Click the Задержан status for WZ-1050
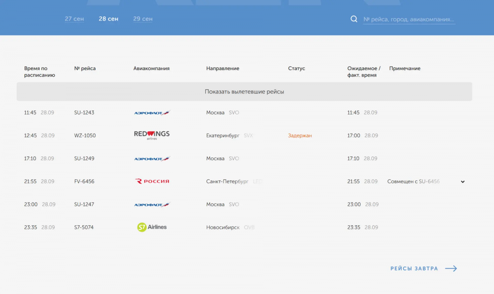Viewport: 494px width, 294px height. [300, 135]
